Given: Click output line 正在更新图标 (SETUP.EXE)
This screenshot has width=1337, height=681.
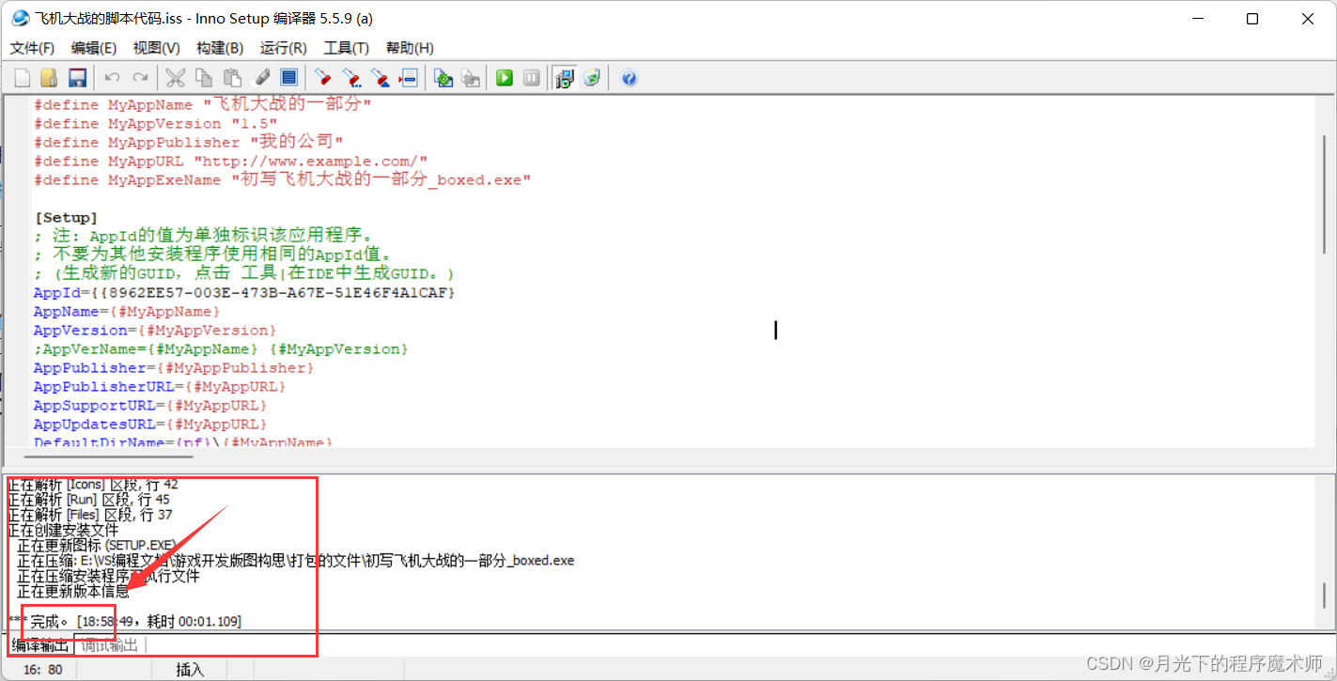Looking at the screenshot, I should 97,545.
